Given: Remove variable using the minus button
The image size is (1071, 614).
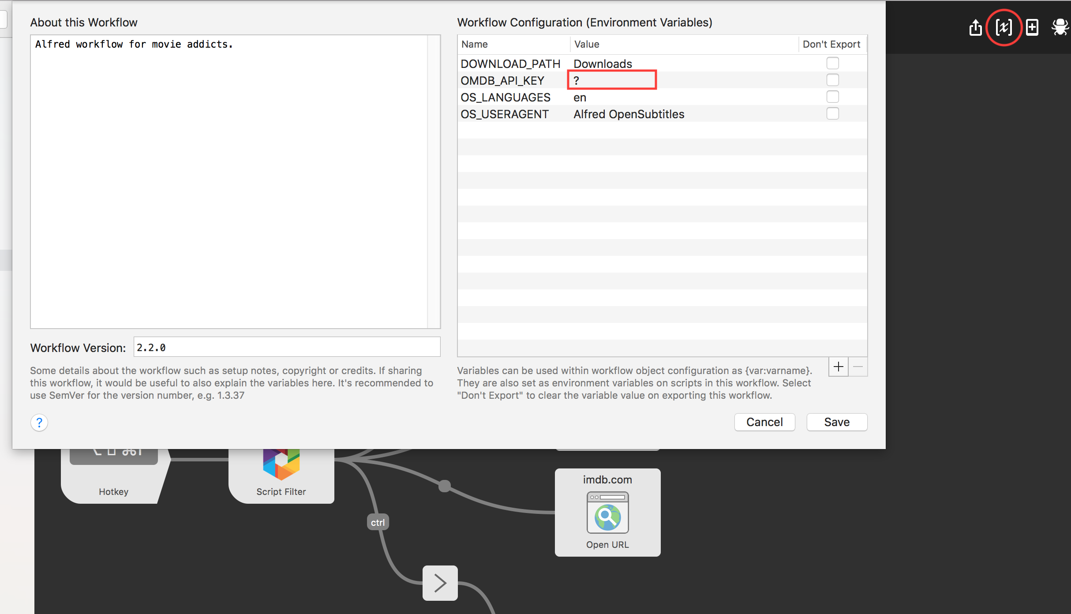Looking at the screenshot, I should (x=858, y=367).
